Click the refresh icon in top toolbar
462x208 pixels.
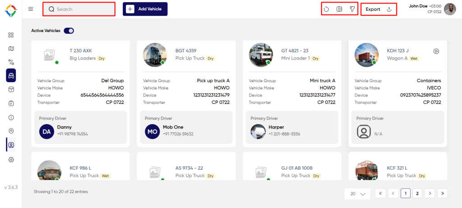point(326,9)
